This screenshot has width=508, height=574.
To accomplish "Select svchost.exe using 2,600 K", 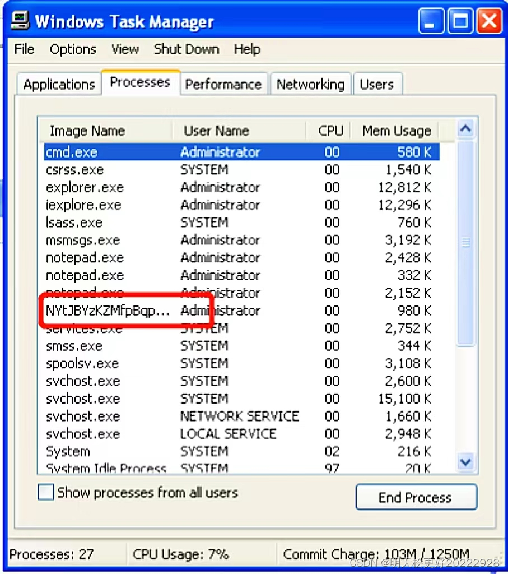I will click(242, 381).
